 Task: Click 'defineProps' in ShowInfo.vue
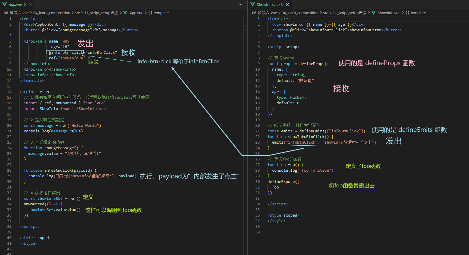point(312,64)
